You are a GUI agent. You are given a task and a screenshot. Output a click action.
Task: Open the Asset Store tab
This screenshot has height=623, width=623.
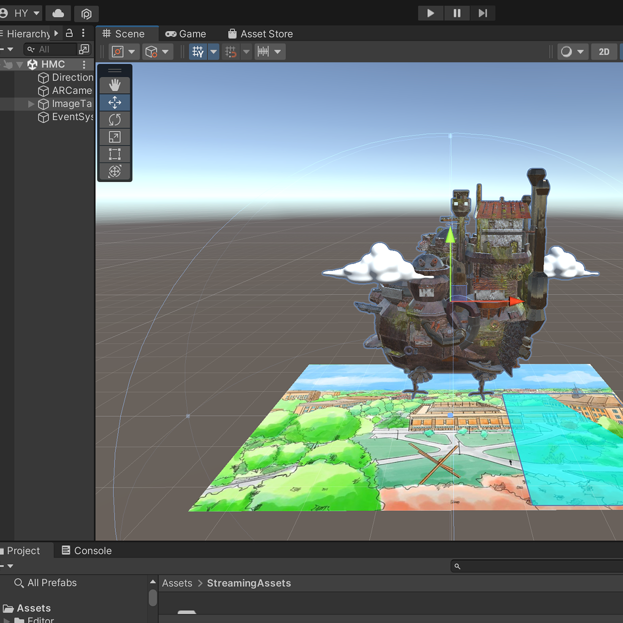point(260,34)
